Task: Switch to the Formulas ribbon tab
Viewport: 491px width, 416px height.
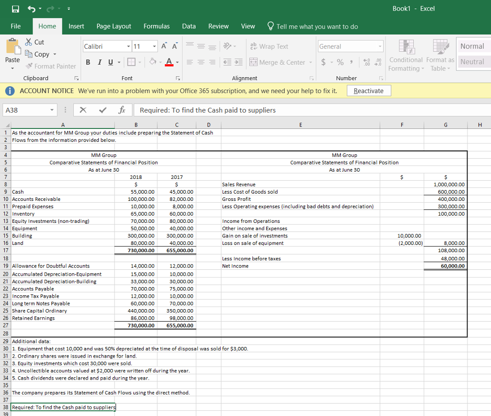Action: pos(156,26)
